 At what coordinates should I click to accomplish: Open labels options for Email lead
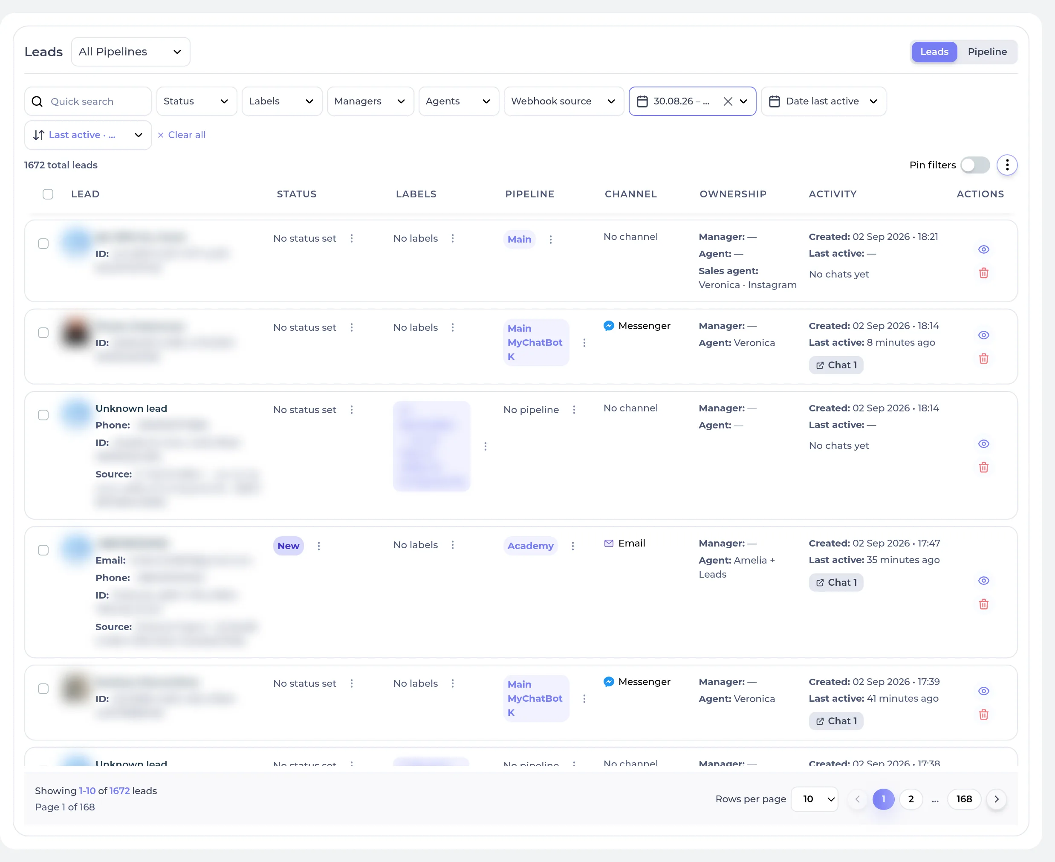(453, 545)
